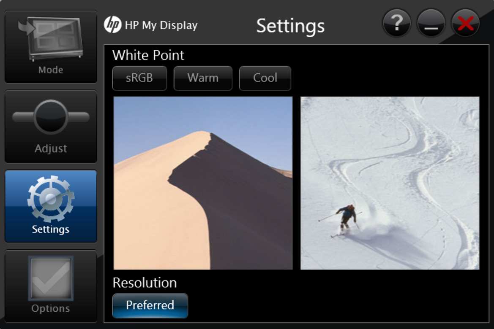Click the Settings page title
Image resolution: width=494 pixels, height=329 pixels.
click(290, 26)
